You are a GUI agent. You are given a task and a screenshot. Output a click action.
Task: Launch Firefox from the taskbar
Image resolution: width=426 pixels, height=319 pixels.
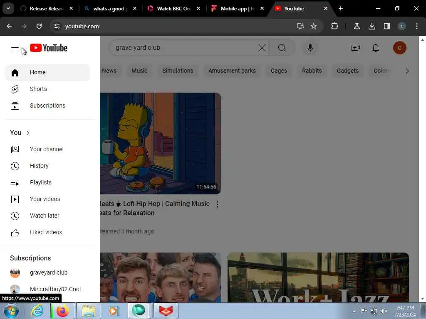pyautogui.click(x=63, y=311)
